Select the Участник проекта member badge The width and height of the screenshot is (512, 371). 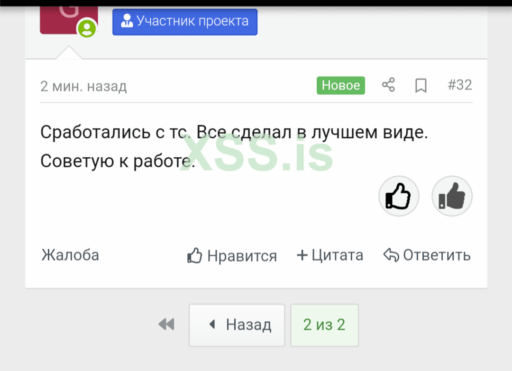click(184, 21)
